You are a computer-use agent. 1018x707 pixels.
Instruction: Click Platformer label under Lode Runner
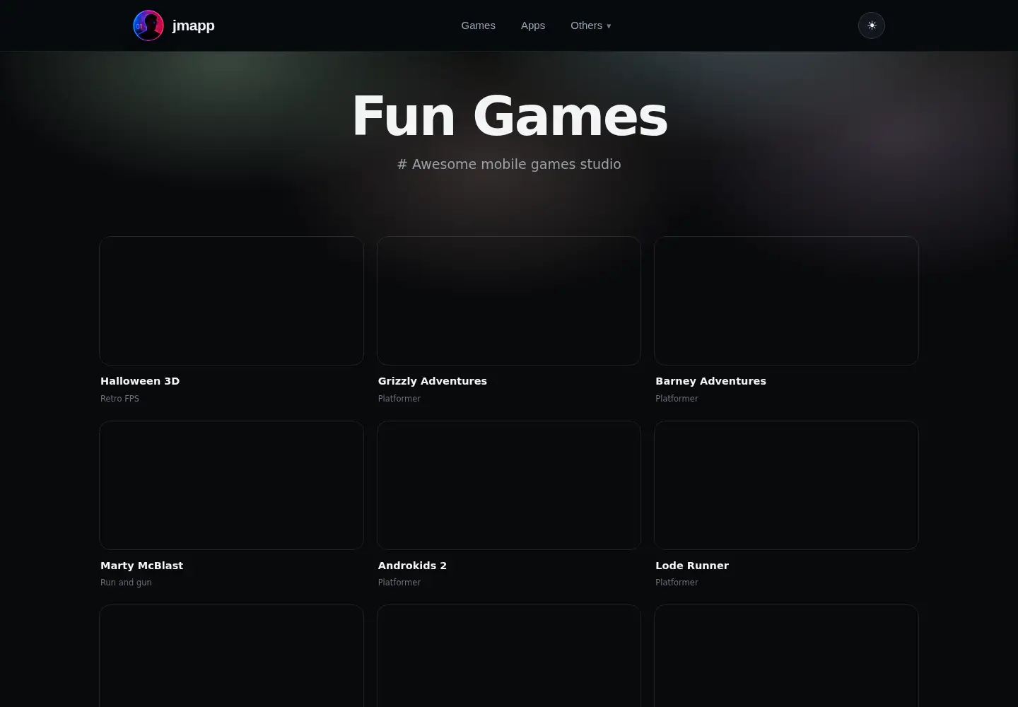tap(677, 583)
